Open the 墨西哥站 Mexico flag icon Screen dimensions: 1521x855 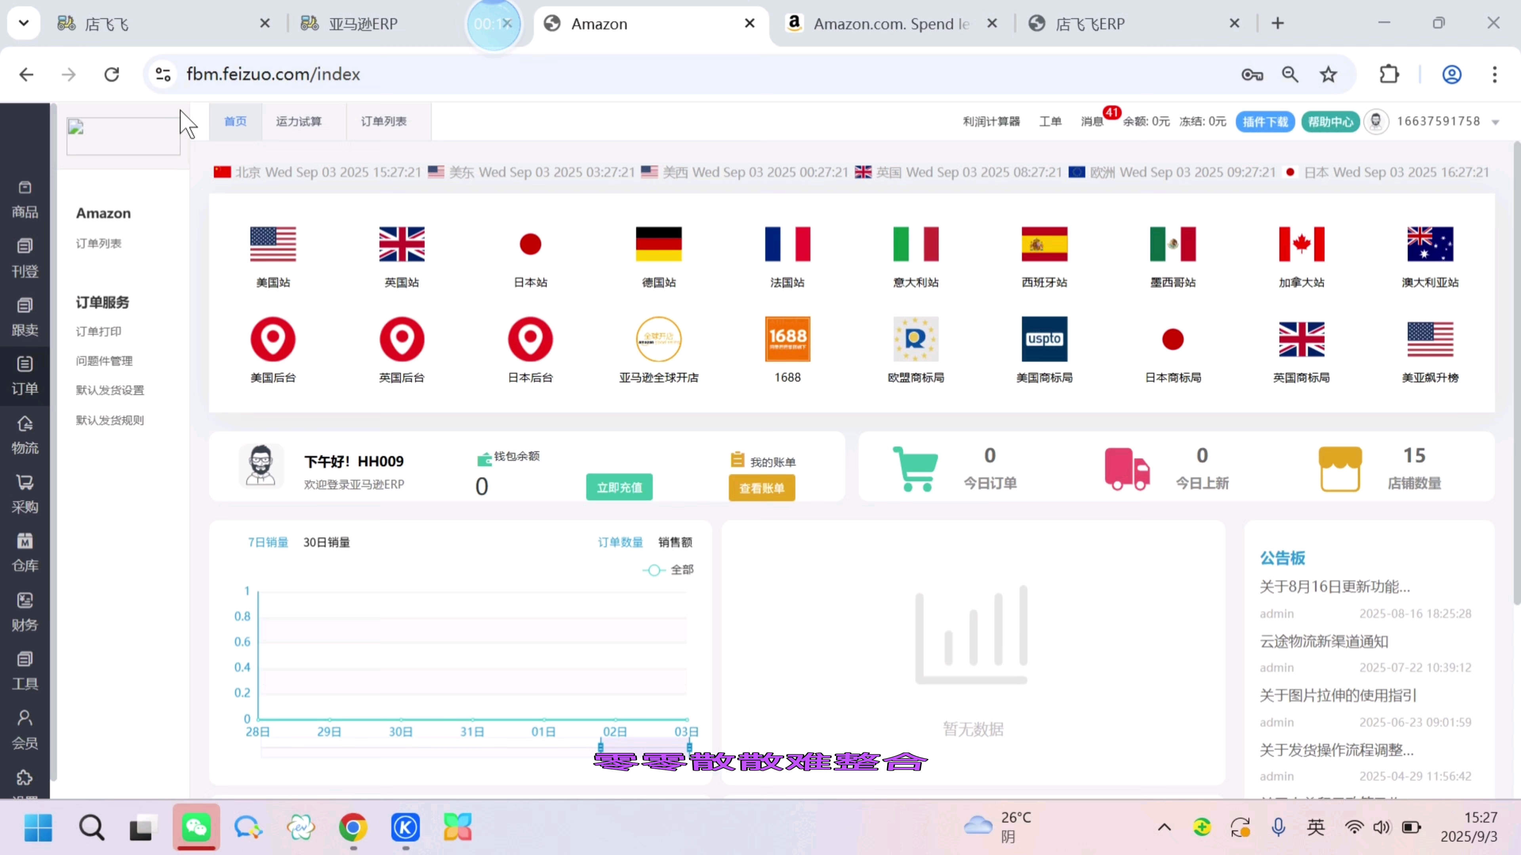[1172, 244]
